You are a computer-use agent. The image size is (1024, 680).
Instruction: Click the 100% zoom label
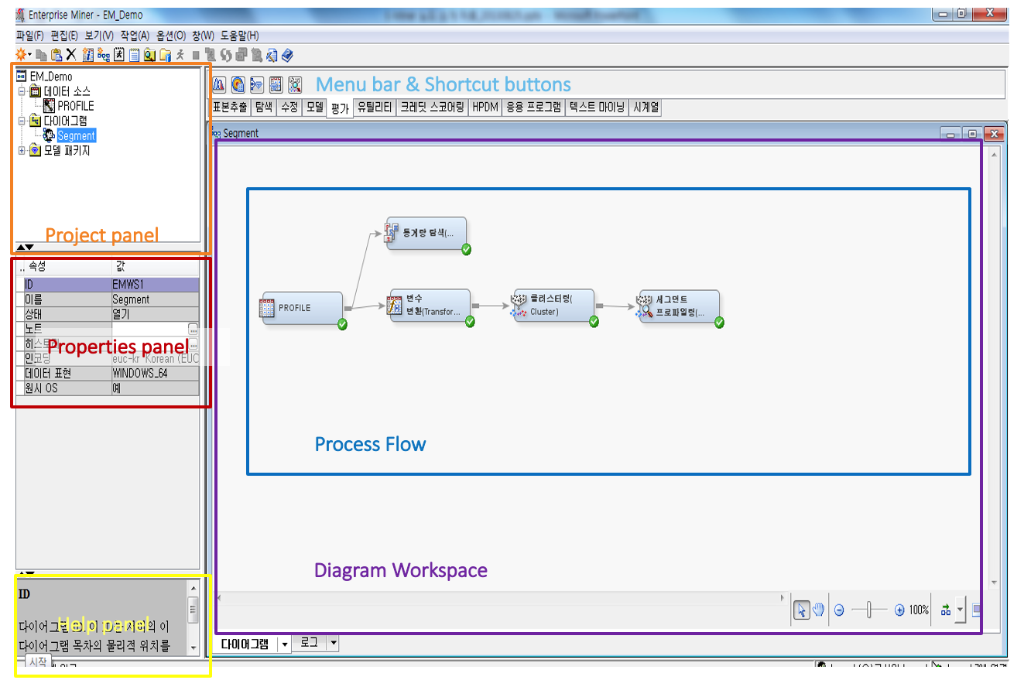coord(919,610)
